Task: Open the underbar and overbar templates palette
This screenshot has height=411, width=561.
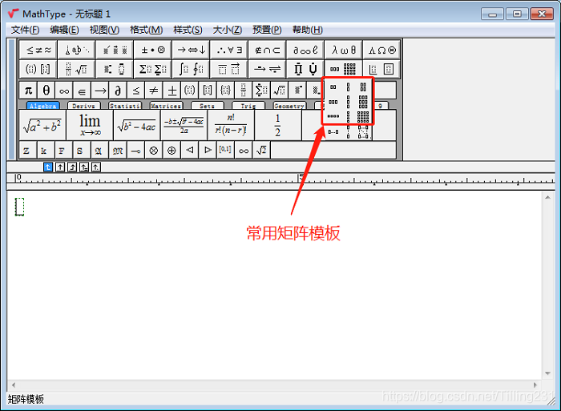Action: [x=229, y=69]
